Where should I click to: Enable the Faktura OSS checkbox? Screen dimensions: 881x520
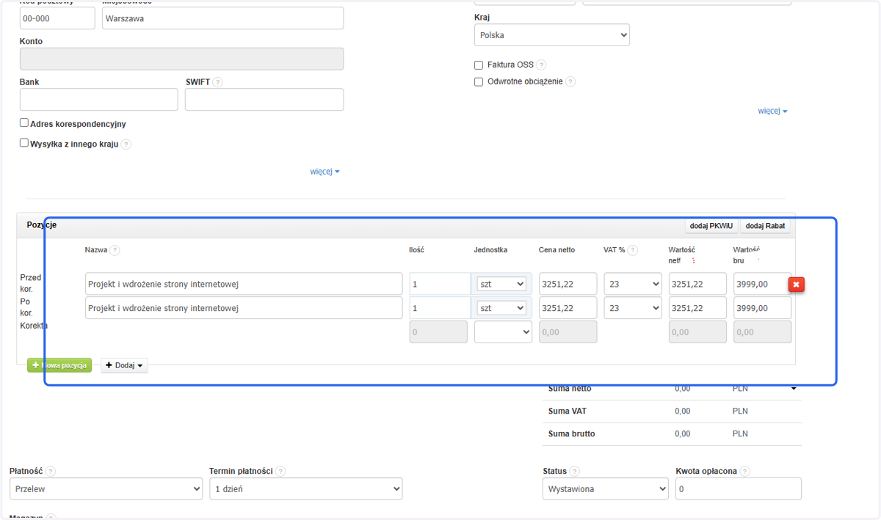tap(479, 65)
